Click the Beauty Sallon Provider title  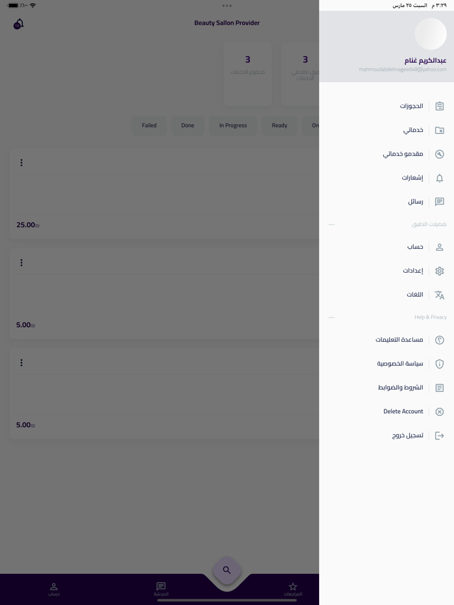tap(227, 23)
